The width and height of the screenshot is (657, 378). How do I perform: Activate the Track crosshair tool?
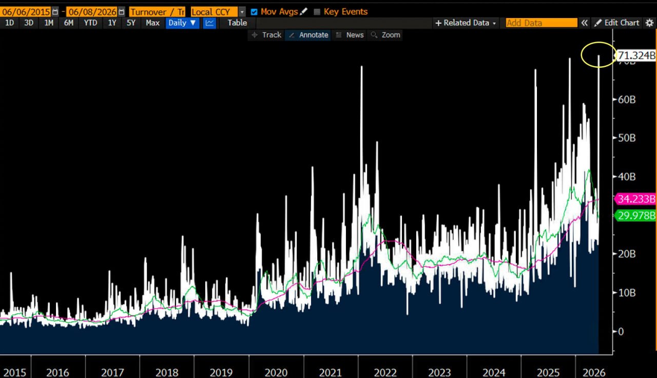click(266, 35)
